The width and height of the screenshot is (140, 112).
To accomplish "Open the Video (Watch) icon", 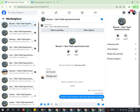I will [x=69, y=13].
